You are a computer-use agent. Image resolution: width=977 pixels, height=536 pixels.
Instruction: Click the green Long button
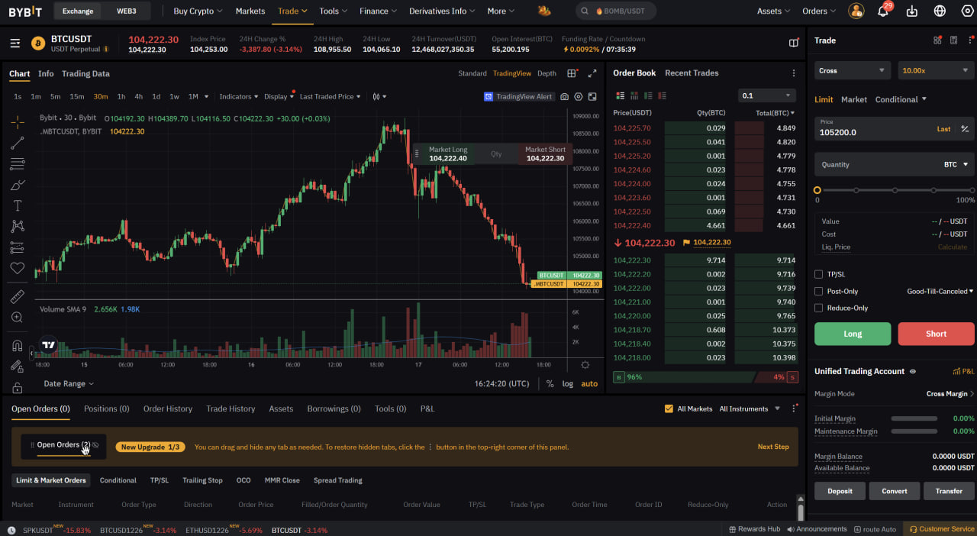coord(853,334)
